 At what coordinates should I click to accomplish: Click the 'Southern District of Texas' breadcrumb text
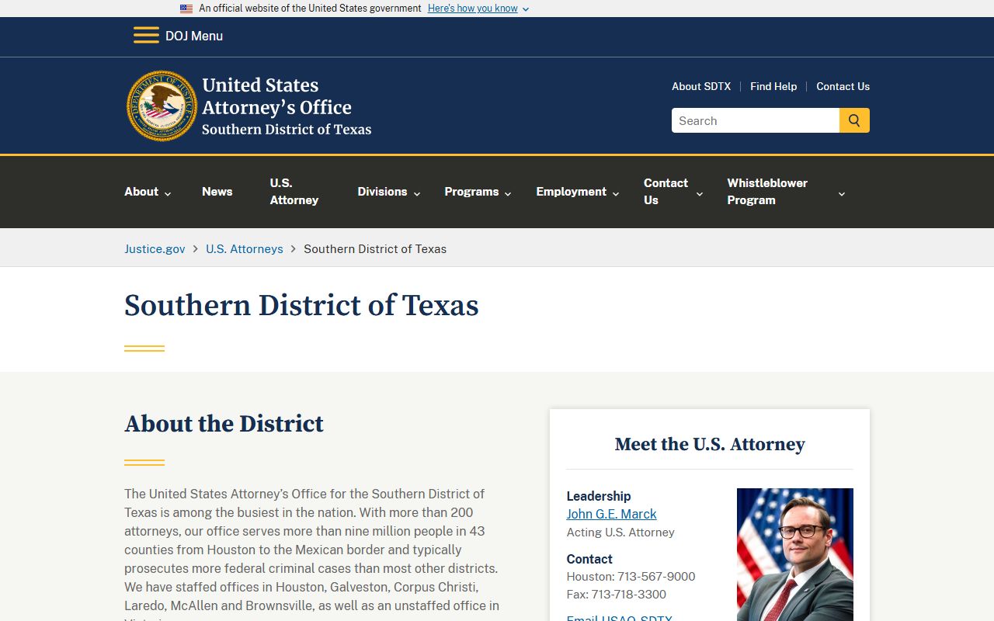click(375, 249)
